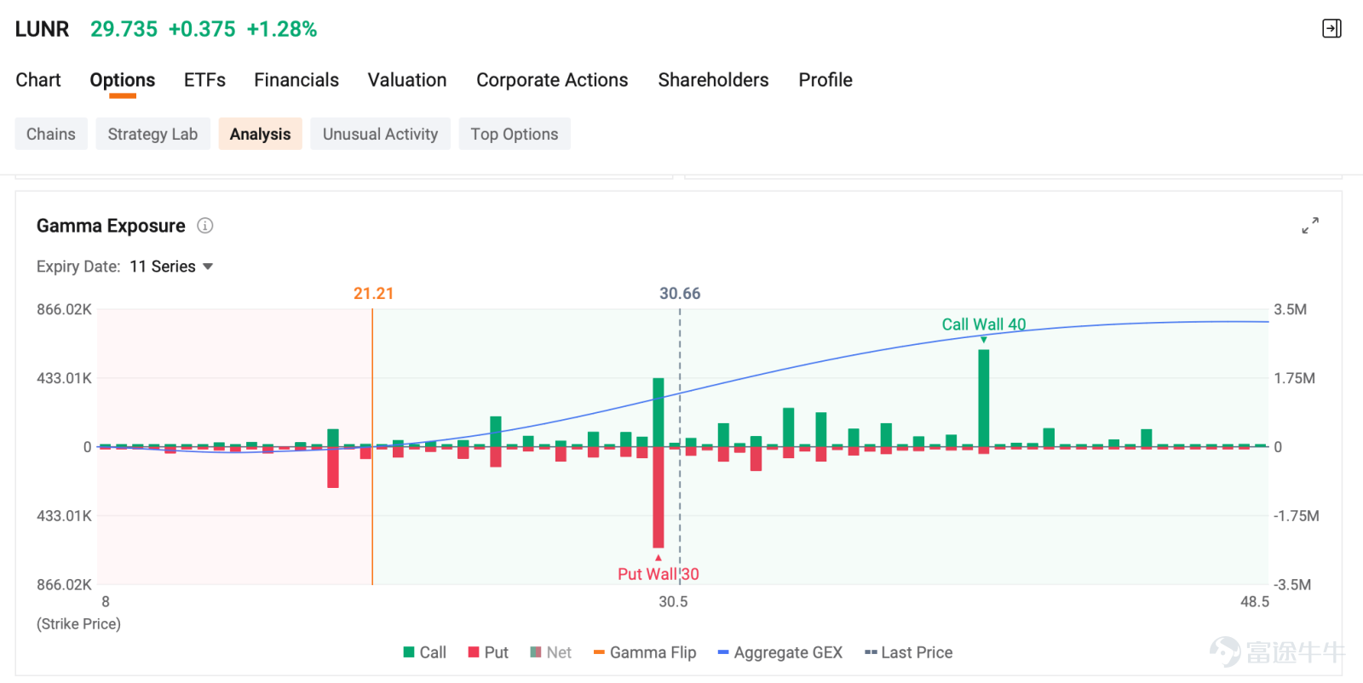Screen dimensions: 1363x683
Task: Click the Call Wall 40 marker
Action: pos(984,324)
